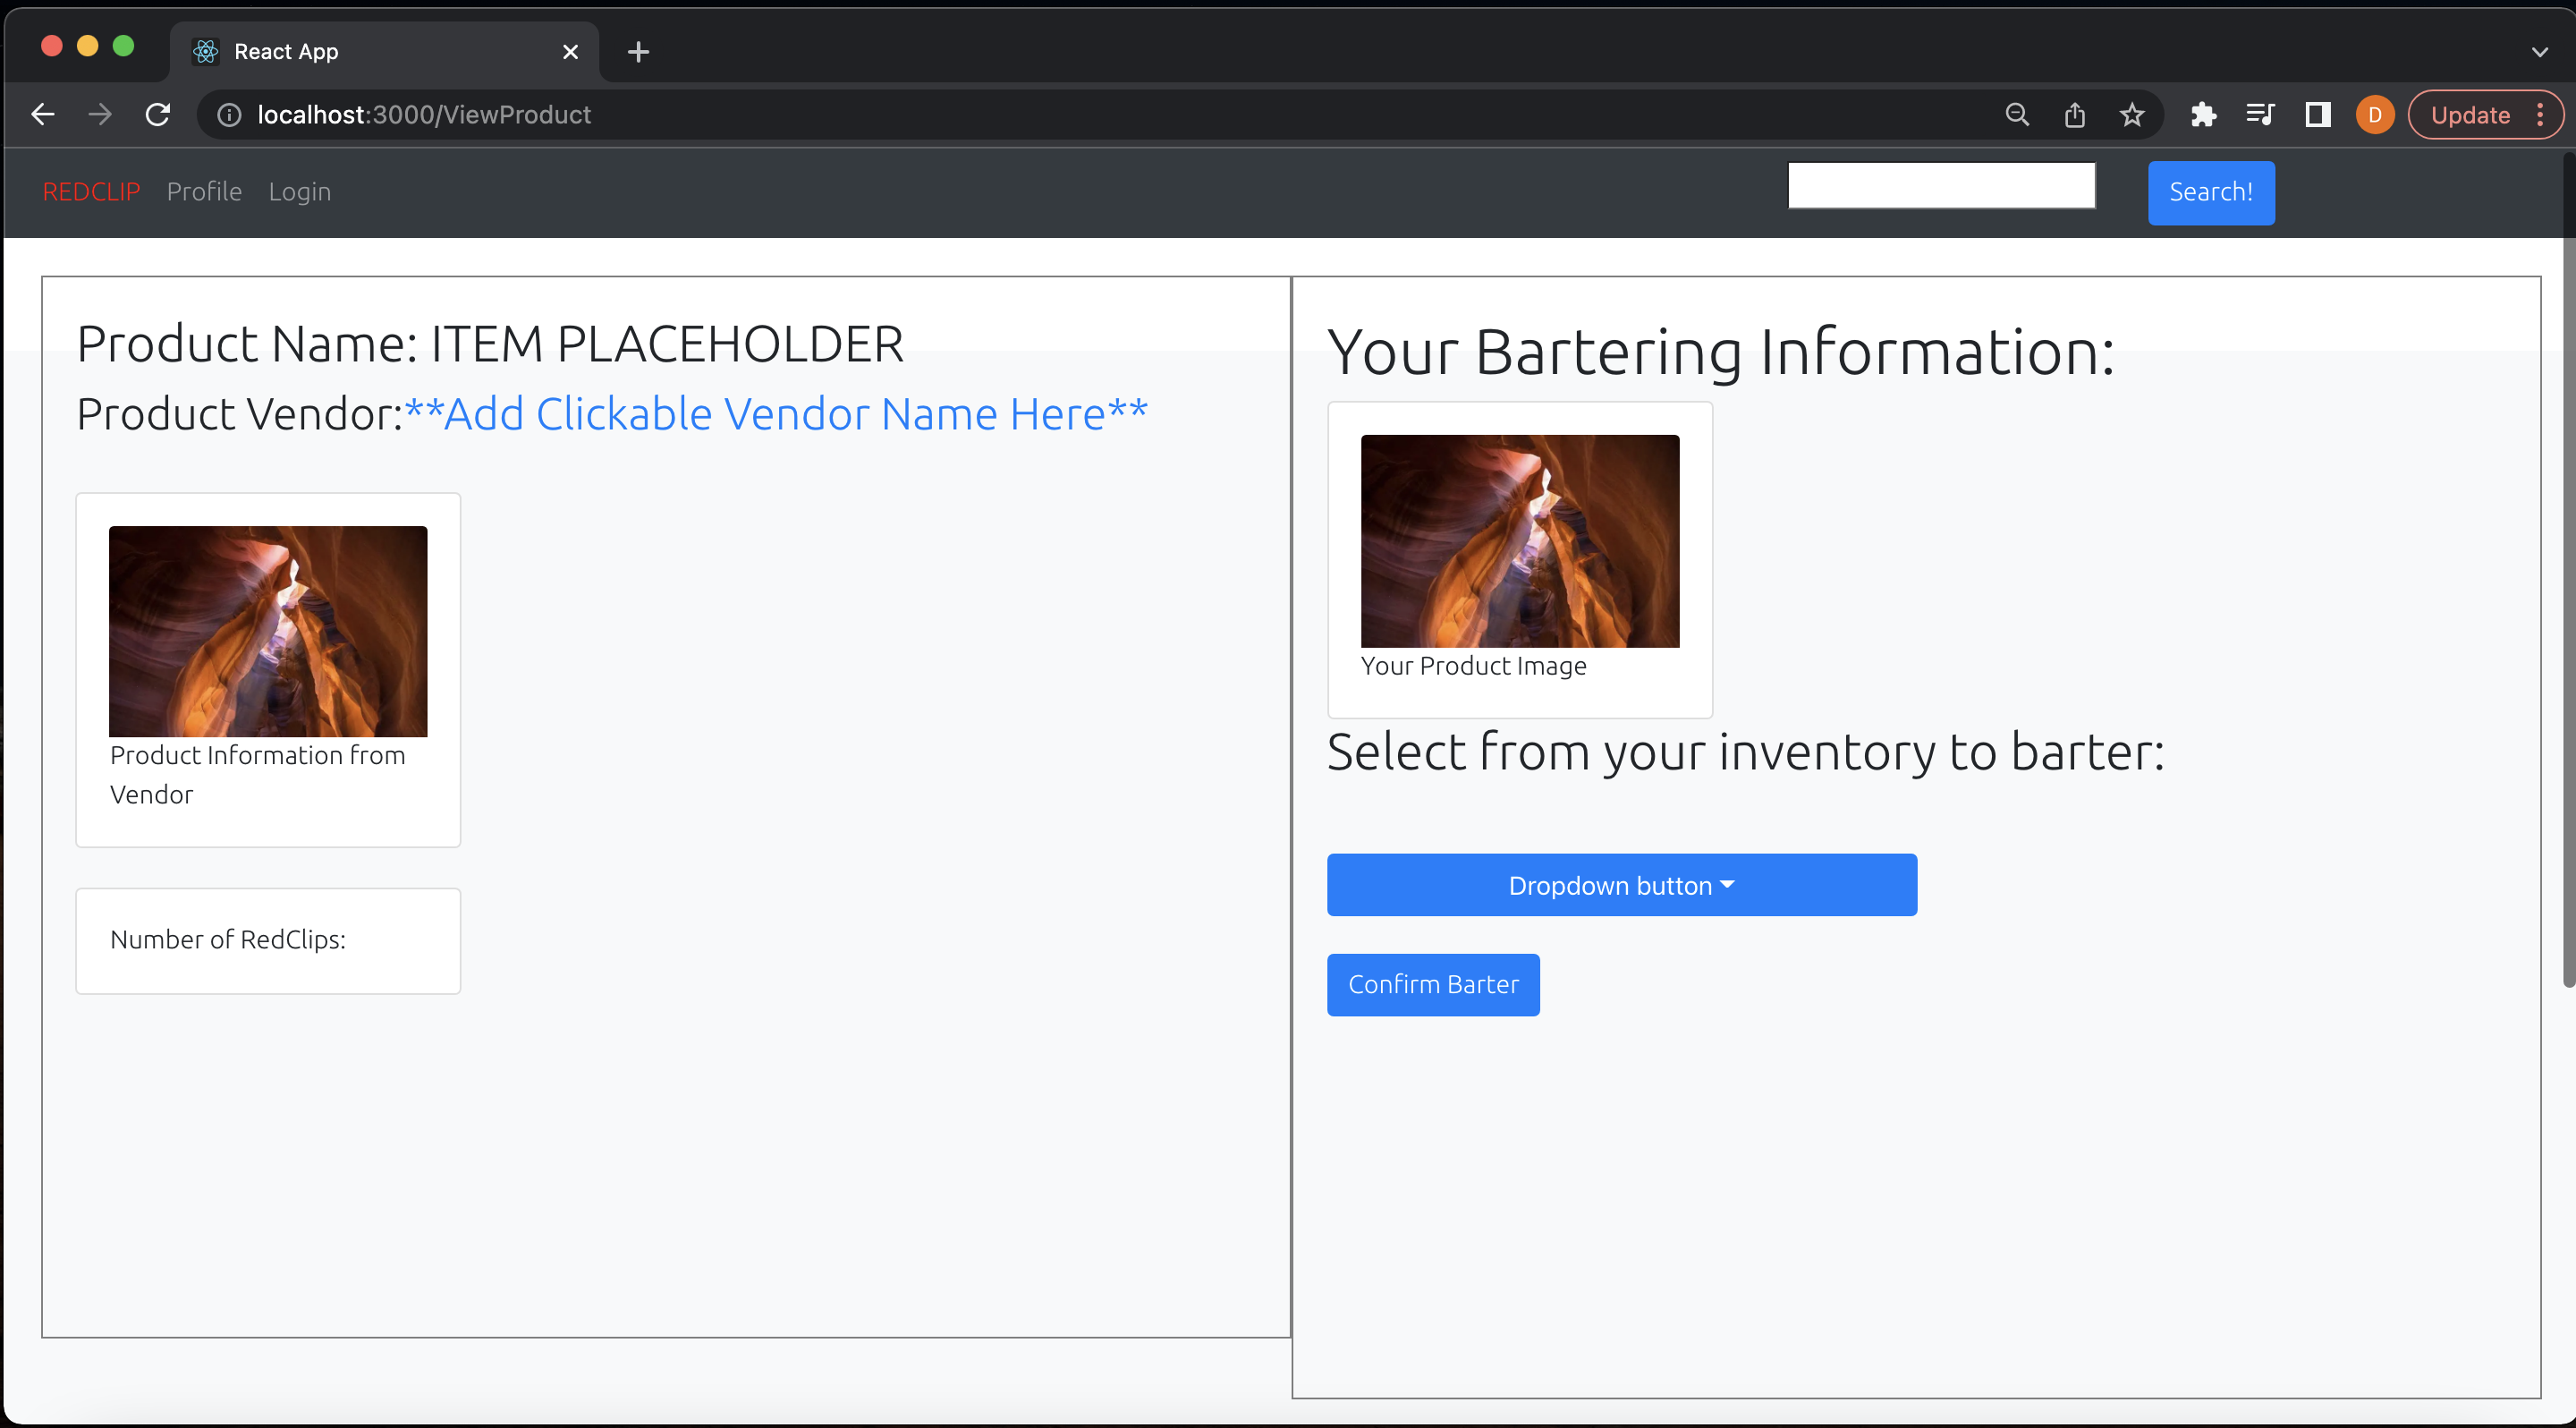Open the extensions puzzle icon
The image size is (2576, 1428).
[x=2203, y=115]
